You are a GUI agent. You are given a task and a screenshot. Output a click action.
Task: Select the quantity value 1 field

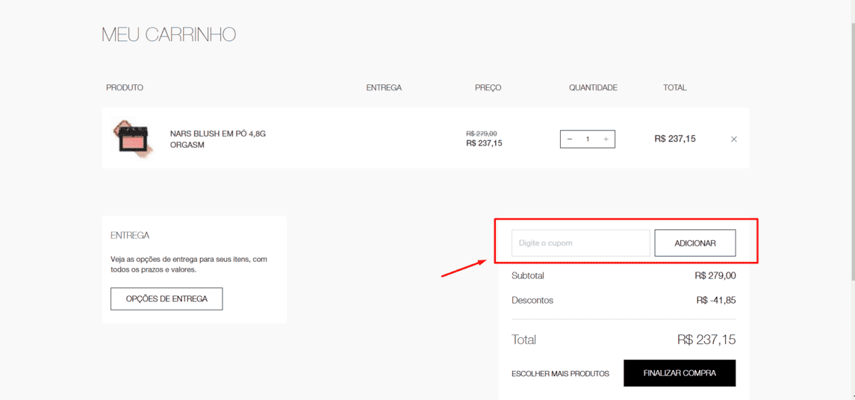[x=588, y=139]
